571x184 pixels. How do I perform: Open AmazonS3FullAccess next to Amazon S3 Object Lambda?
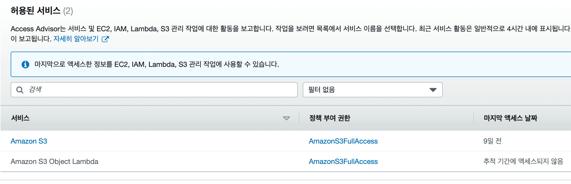pyautogui.click(x=343, y=161)
